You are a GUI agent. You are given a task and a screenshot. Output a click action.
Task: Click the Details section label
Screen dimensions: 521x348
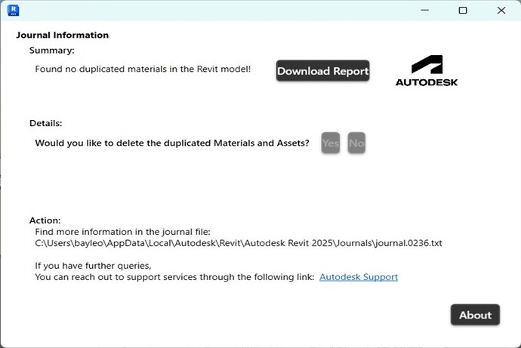pos(45,123)
